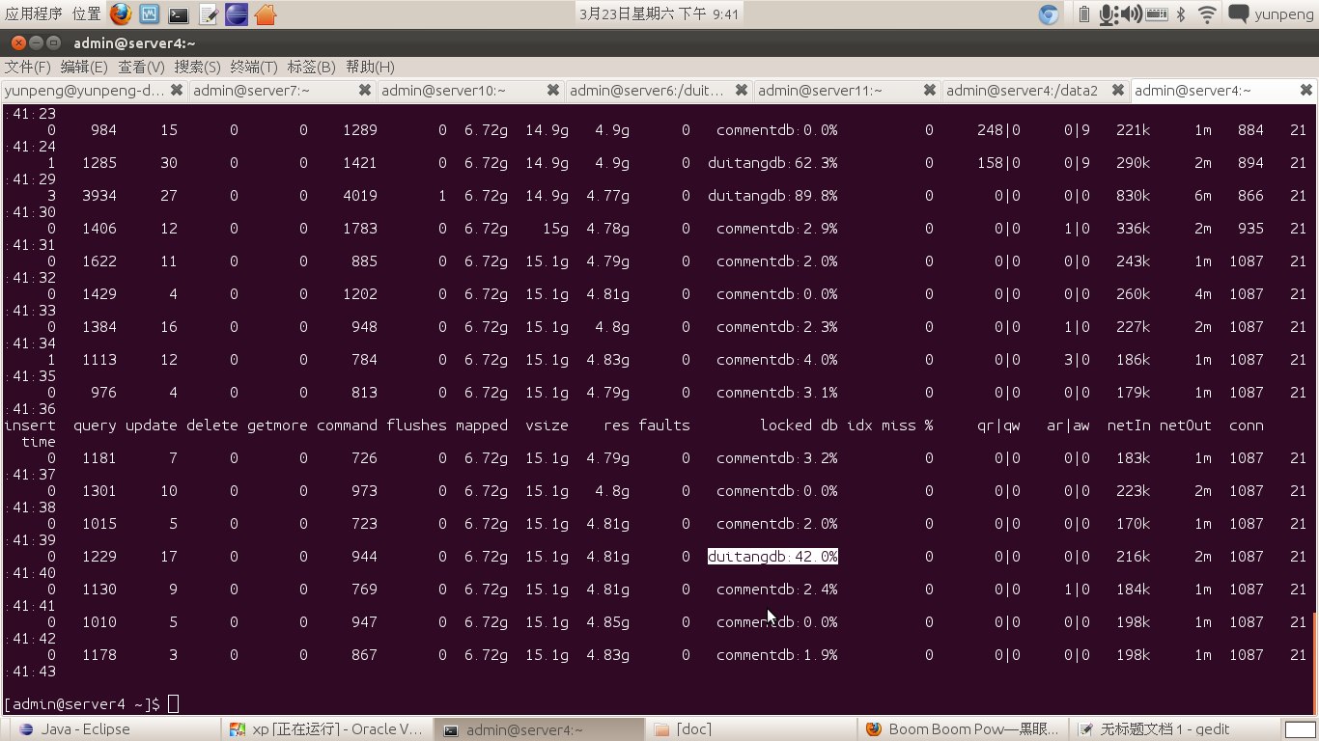The height and width of the screenshot is (741, 1319).
Task: Close the admin@server6:/duit… tab
Action: tap(742, 90)
